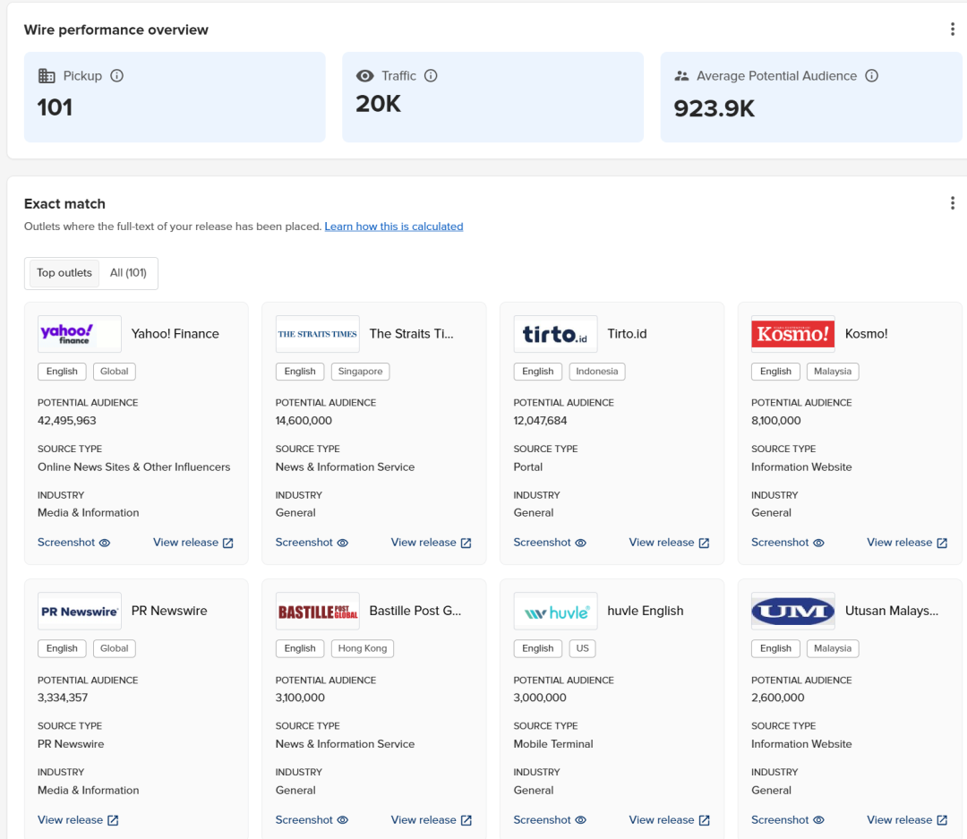Screen dimensions: 967x839
Task: Open Wire performance overview options menu
Action: pyautogui.click(x=952, y=29)
